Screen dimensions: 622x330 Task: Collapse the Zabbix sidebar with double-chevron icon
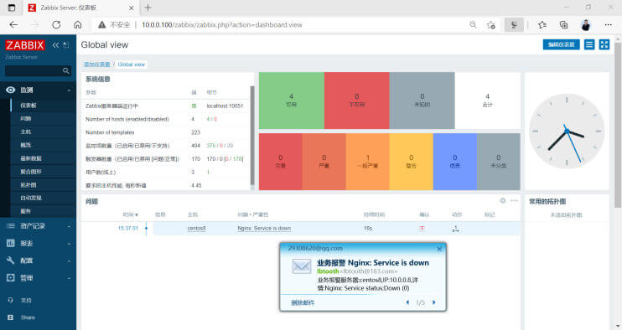pyautogui.click(x=55, y=45)
